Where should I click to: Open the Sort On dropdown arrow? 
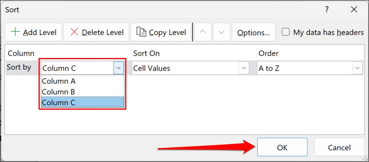(244, 68)
